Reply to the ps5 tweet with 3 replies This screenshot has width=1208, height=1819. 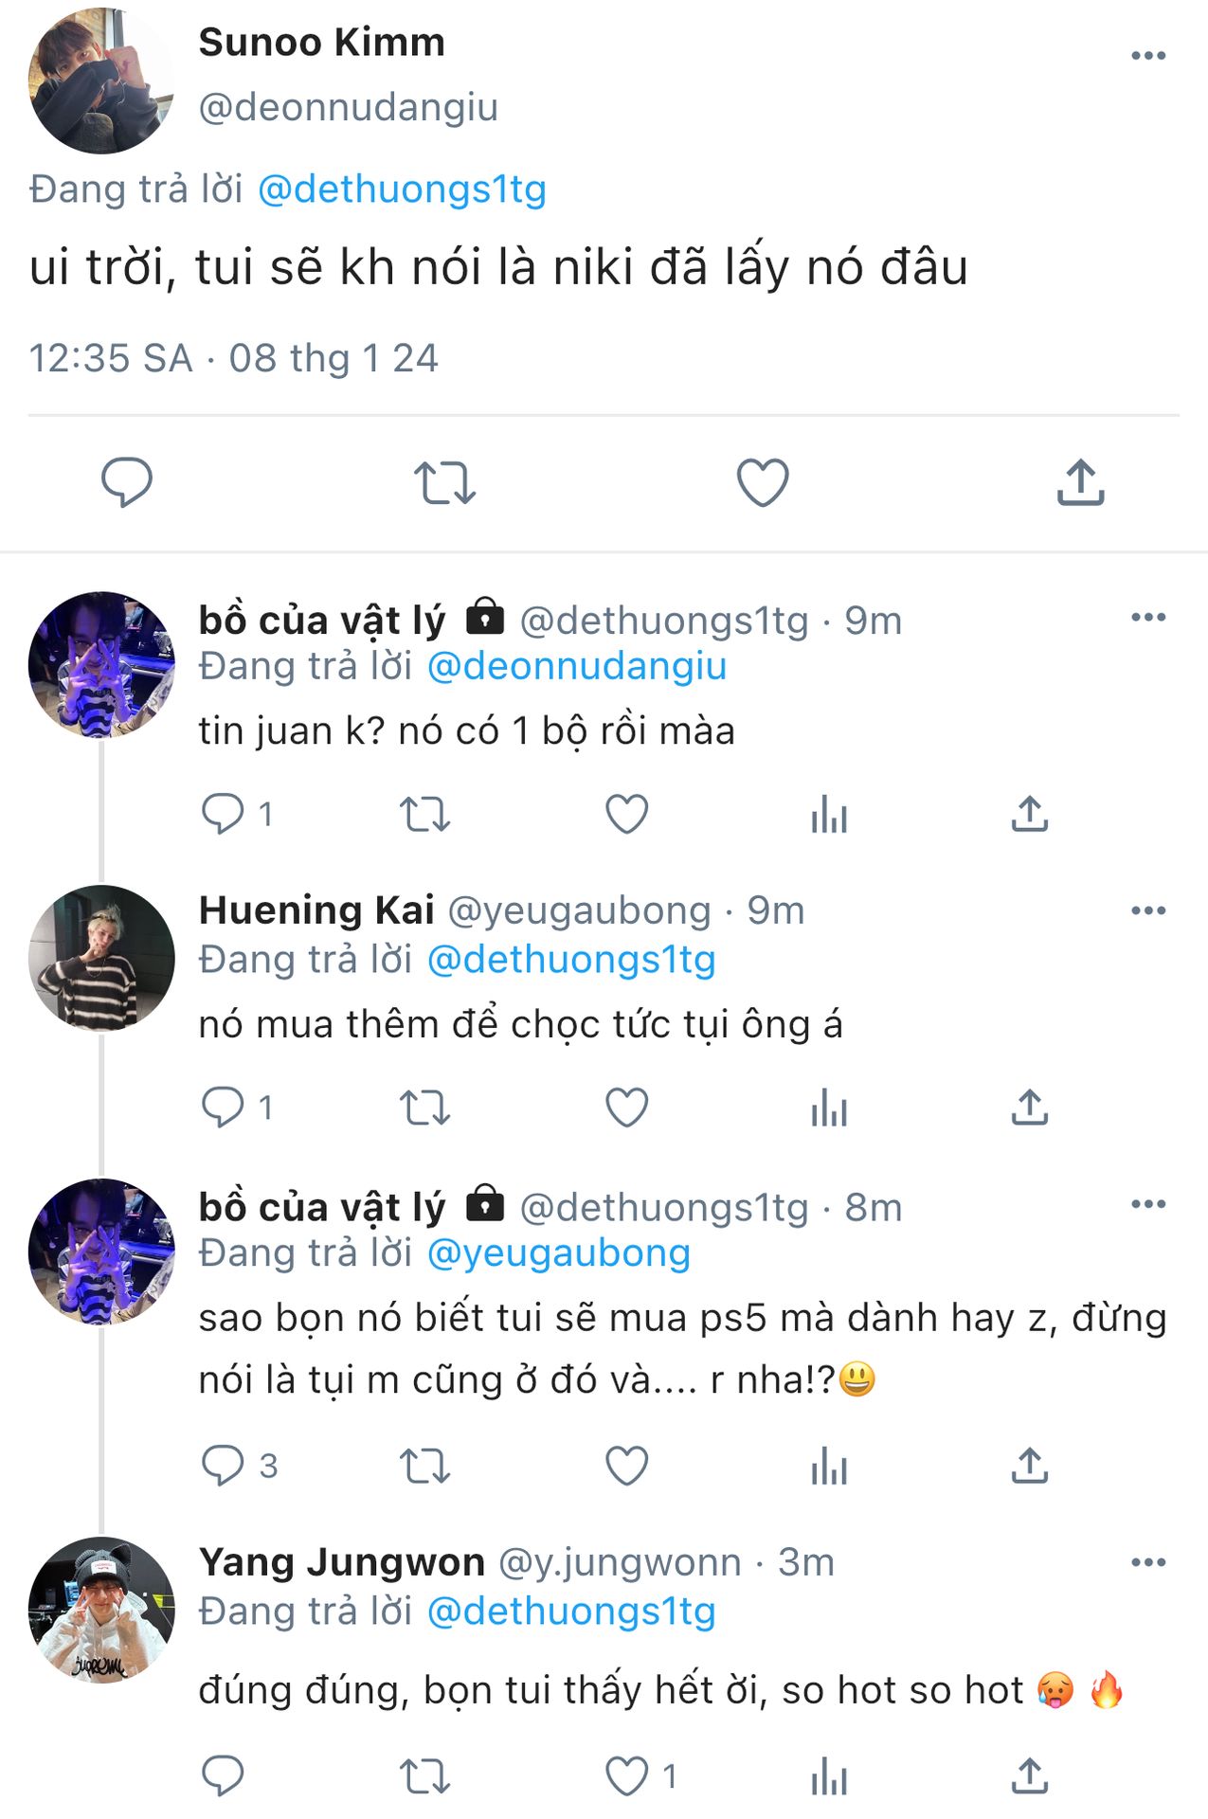pyautogui.click(x=224, y=1466)
